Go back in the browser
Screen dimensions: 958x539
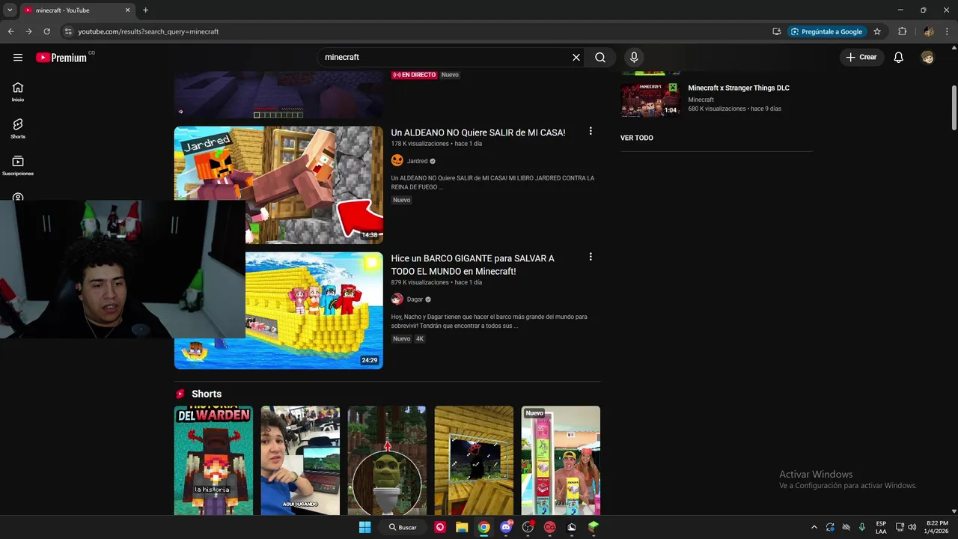(10, 31)
